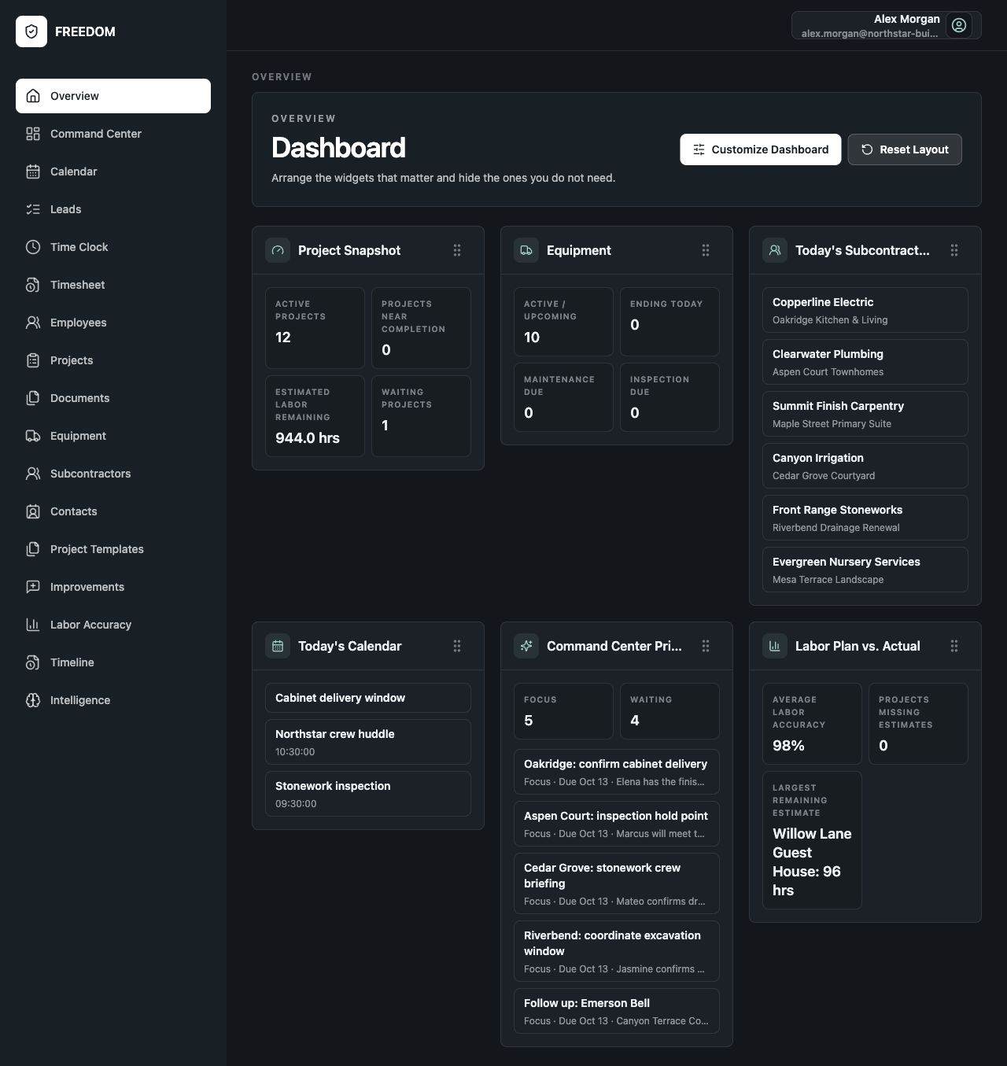Grab the Command Center Priorities drag handle
The image size is (1007, 1066).
coord(706,646)
